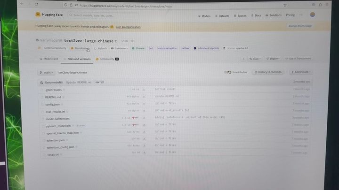Click the commit hash next to Update README.md

[100, 82]
